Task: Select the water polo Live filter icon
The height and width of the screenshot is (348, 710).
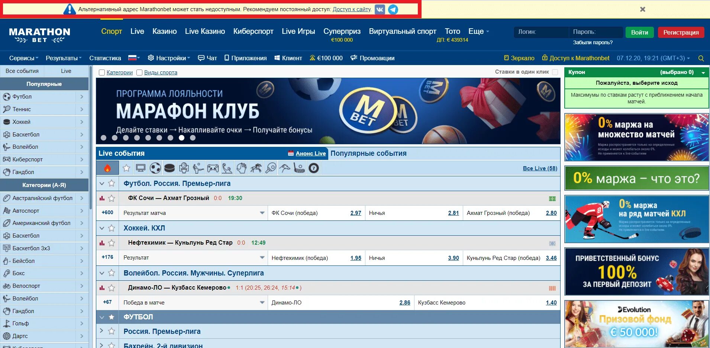Action: click(x=227, y=168)
